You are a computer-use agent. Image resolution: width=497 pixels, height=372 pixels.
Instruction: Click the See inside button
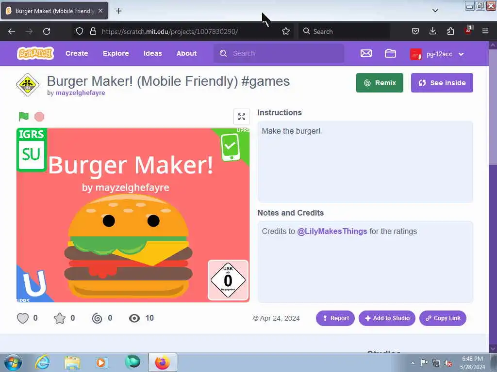[442, 83]
